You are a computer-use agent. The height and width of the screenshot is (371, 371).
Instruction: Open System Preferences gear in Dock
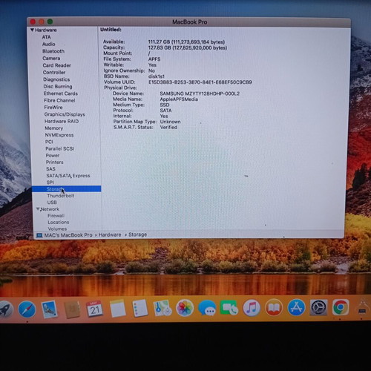318,307
